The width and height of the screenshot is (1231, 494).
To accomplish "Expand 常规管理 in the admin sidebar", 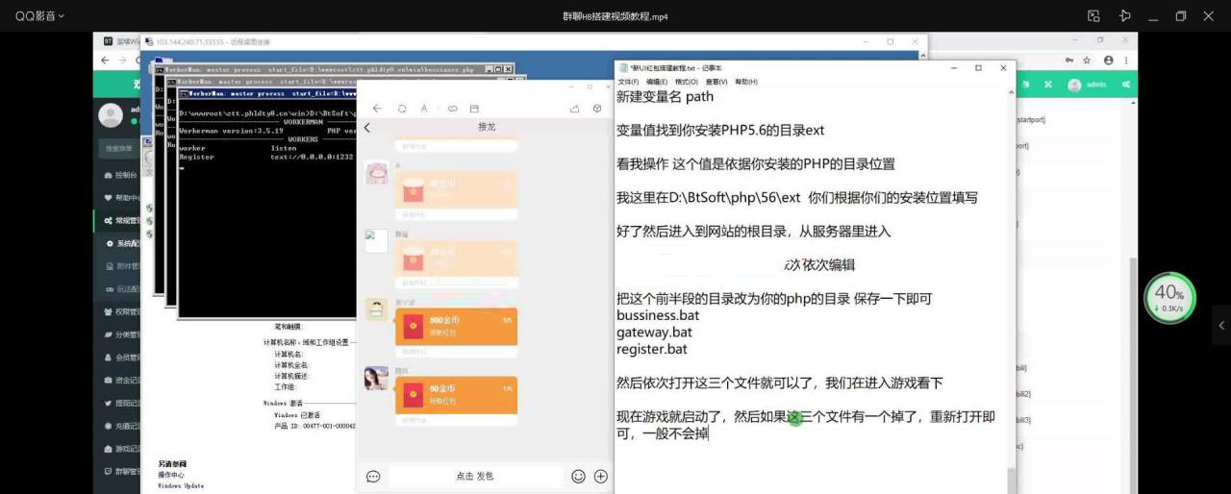I will tap(119, 221).
